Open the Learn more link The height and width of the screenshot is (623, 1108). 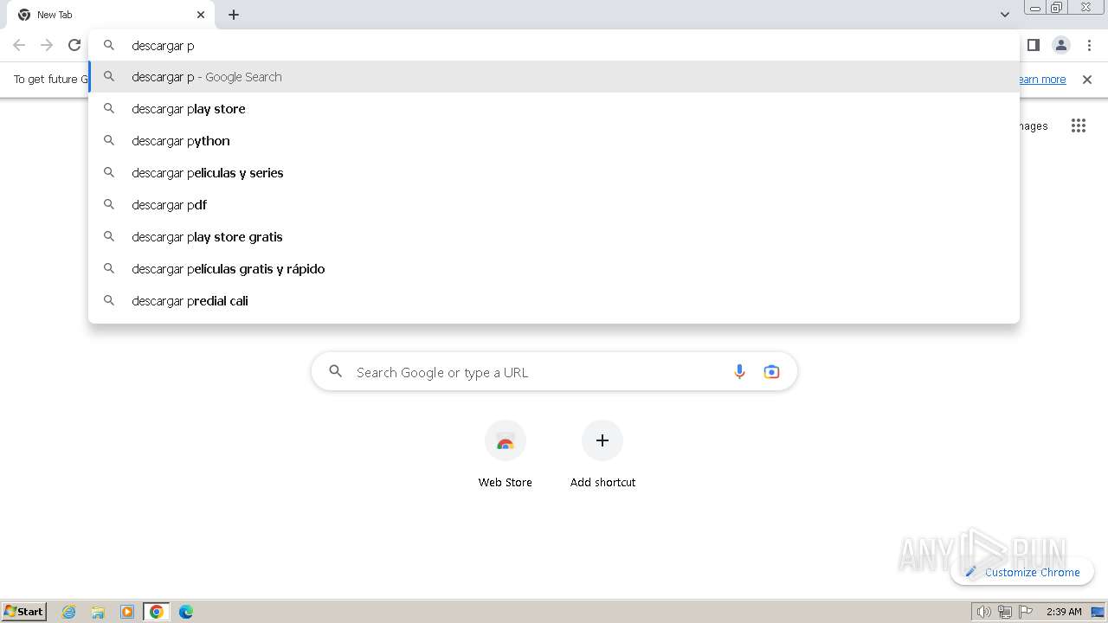click(x=1042, y=80)
